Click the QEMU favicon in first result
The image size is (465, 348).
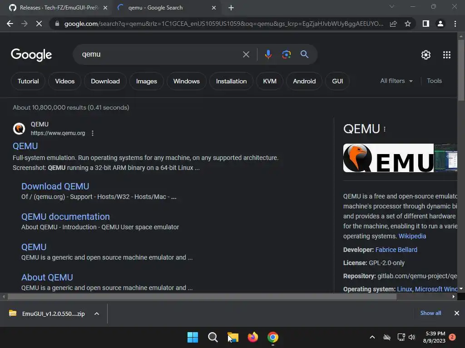point(19,129)
